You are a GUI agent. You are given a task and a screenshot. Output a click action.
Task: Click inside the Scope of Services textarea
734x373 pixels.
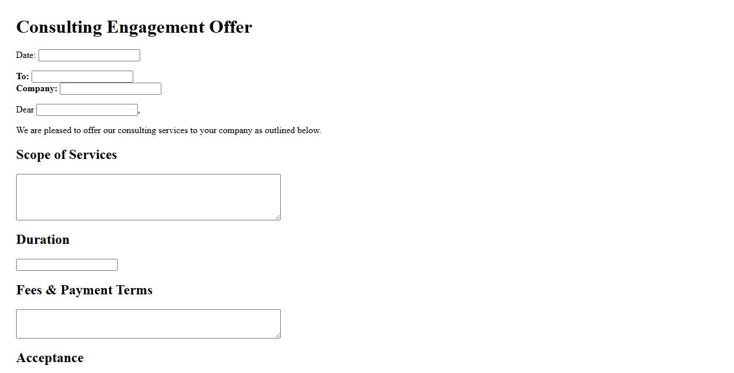[x=148, y=197]
